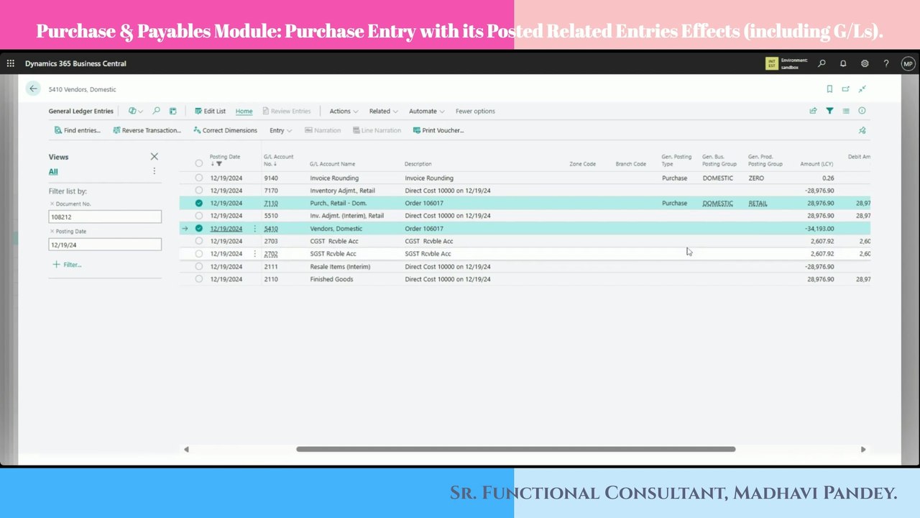This screenshot has width=920, height=518.
Task: Open row menu for Vendors, Domestic row
Action: (254, 229)
